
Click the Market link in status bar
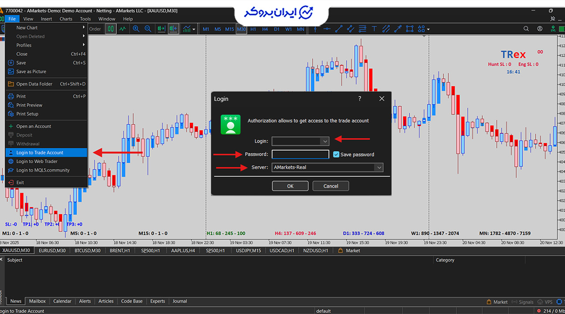tap(497, 302)
